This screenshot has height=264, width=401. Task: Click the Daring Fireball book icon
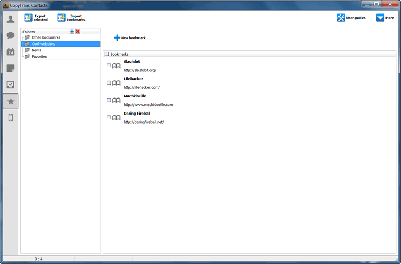click(117, 117)
